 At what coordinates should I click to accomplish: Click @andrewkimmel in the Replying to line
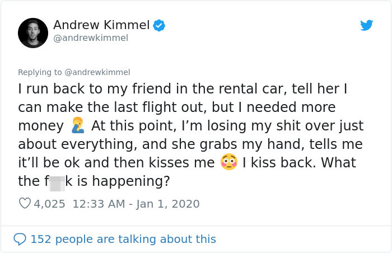(x=97, y=72)
